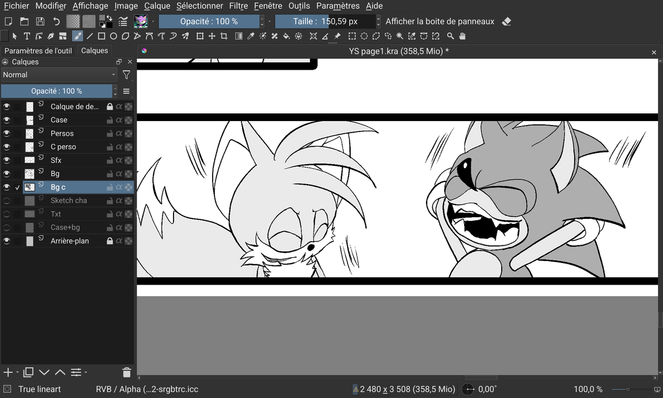Save the document with the floppy icon
663x398 pixels.
(40, 22)
